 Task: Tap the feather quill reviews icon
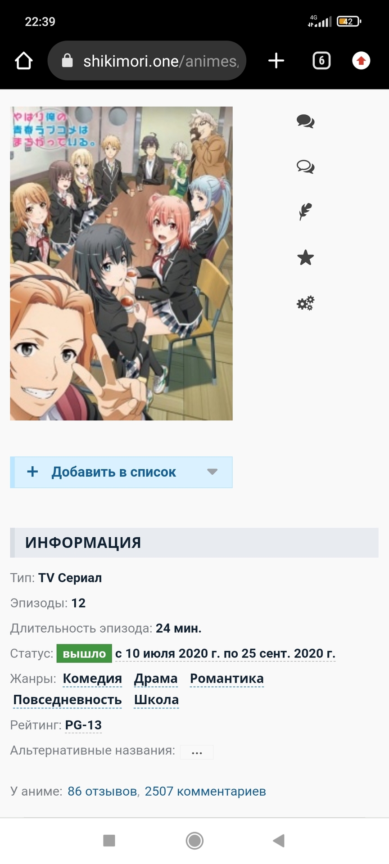click(x=305, y=212)
